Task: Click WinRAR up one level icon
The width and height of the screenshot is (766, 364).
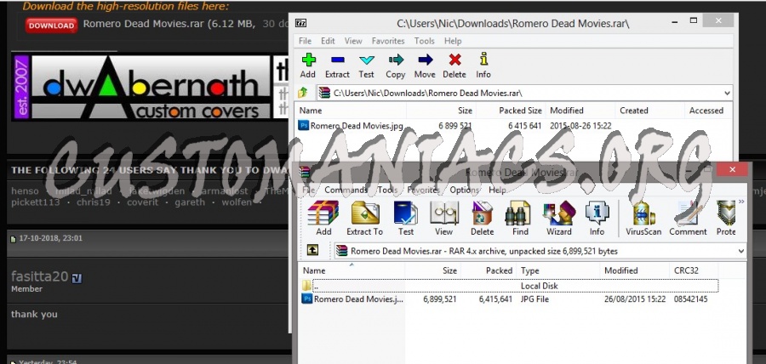Action: [312, 250]
